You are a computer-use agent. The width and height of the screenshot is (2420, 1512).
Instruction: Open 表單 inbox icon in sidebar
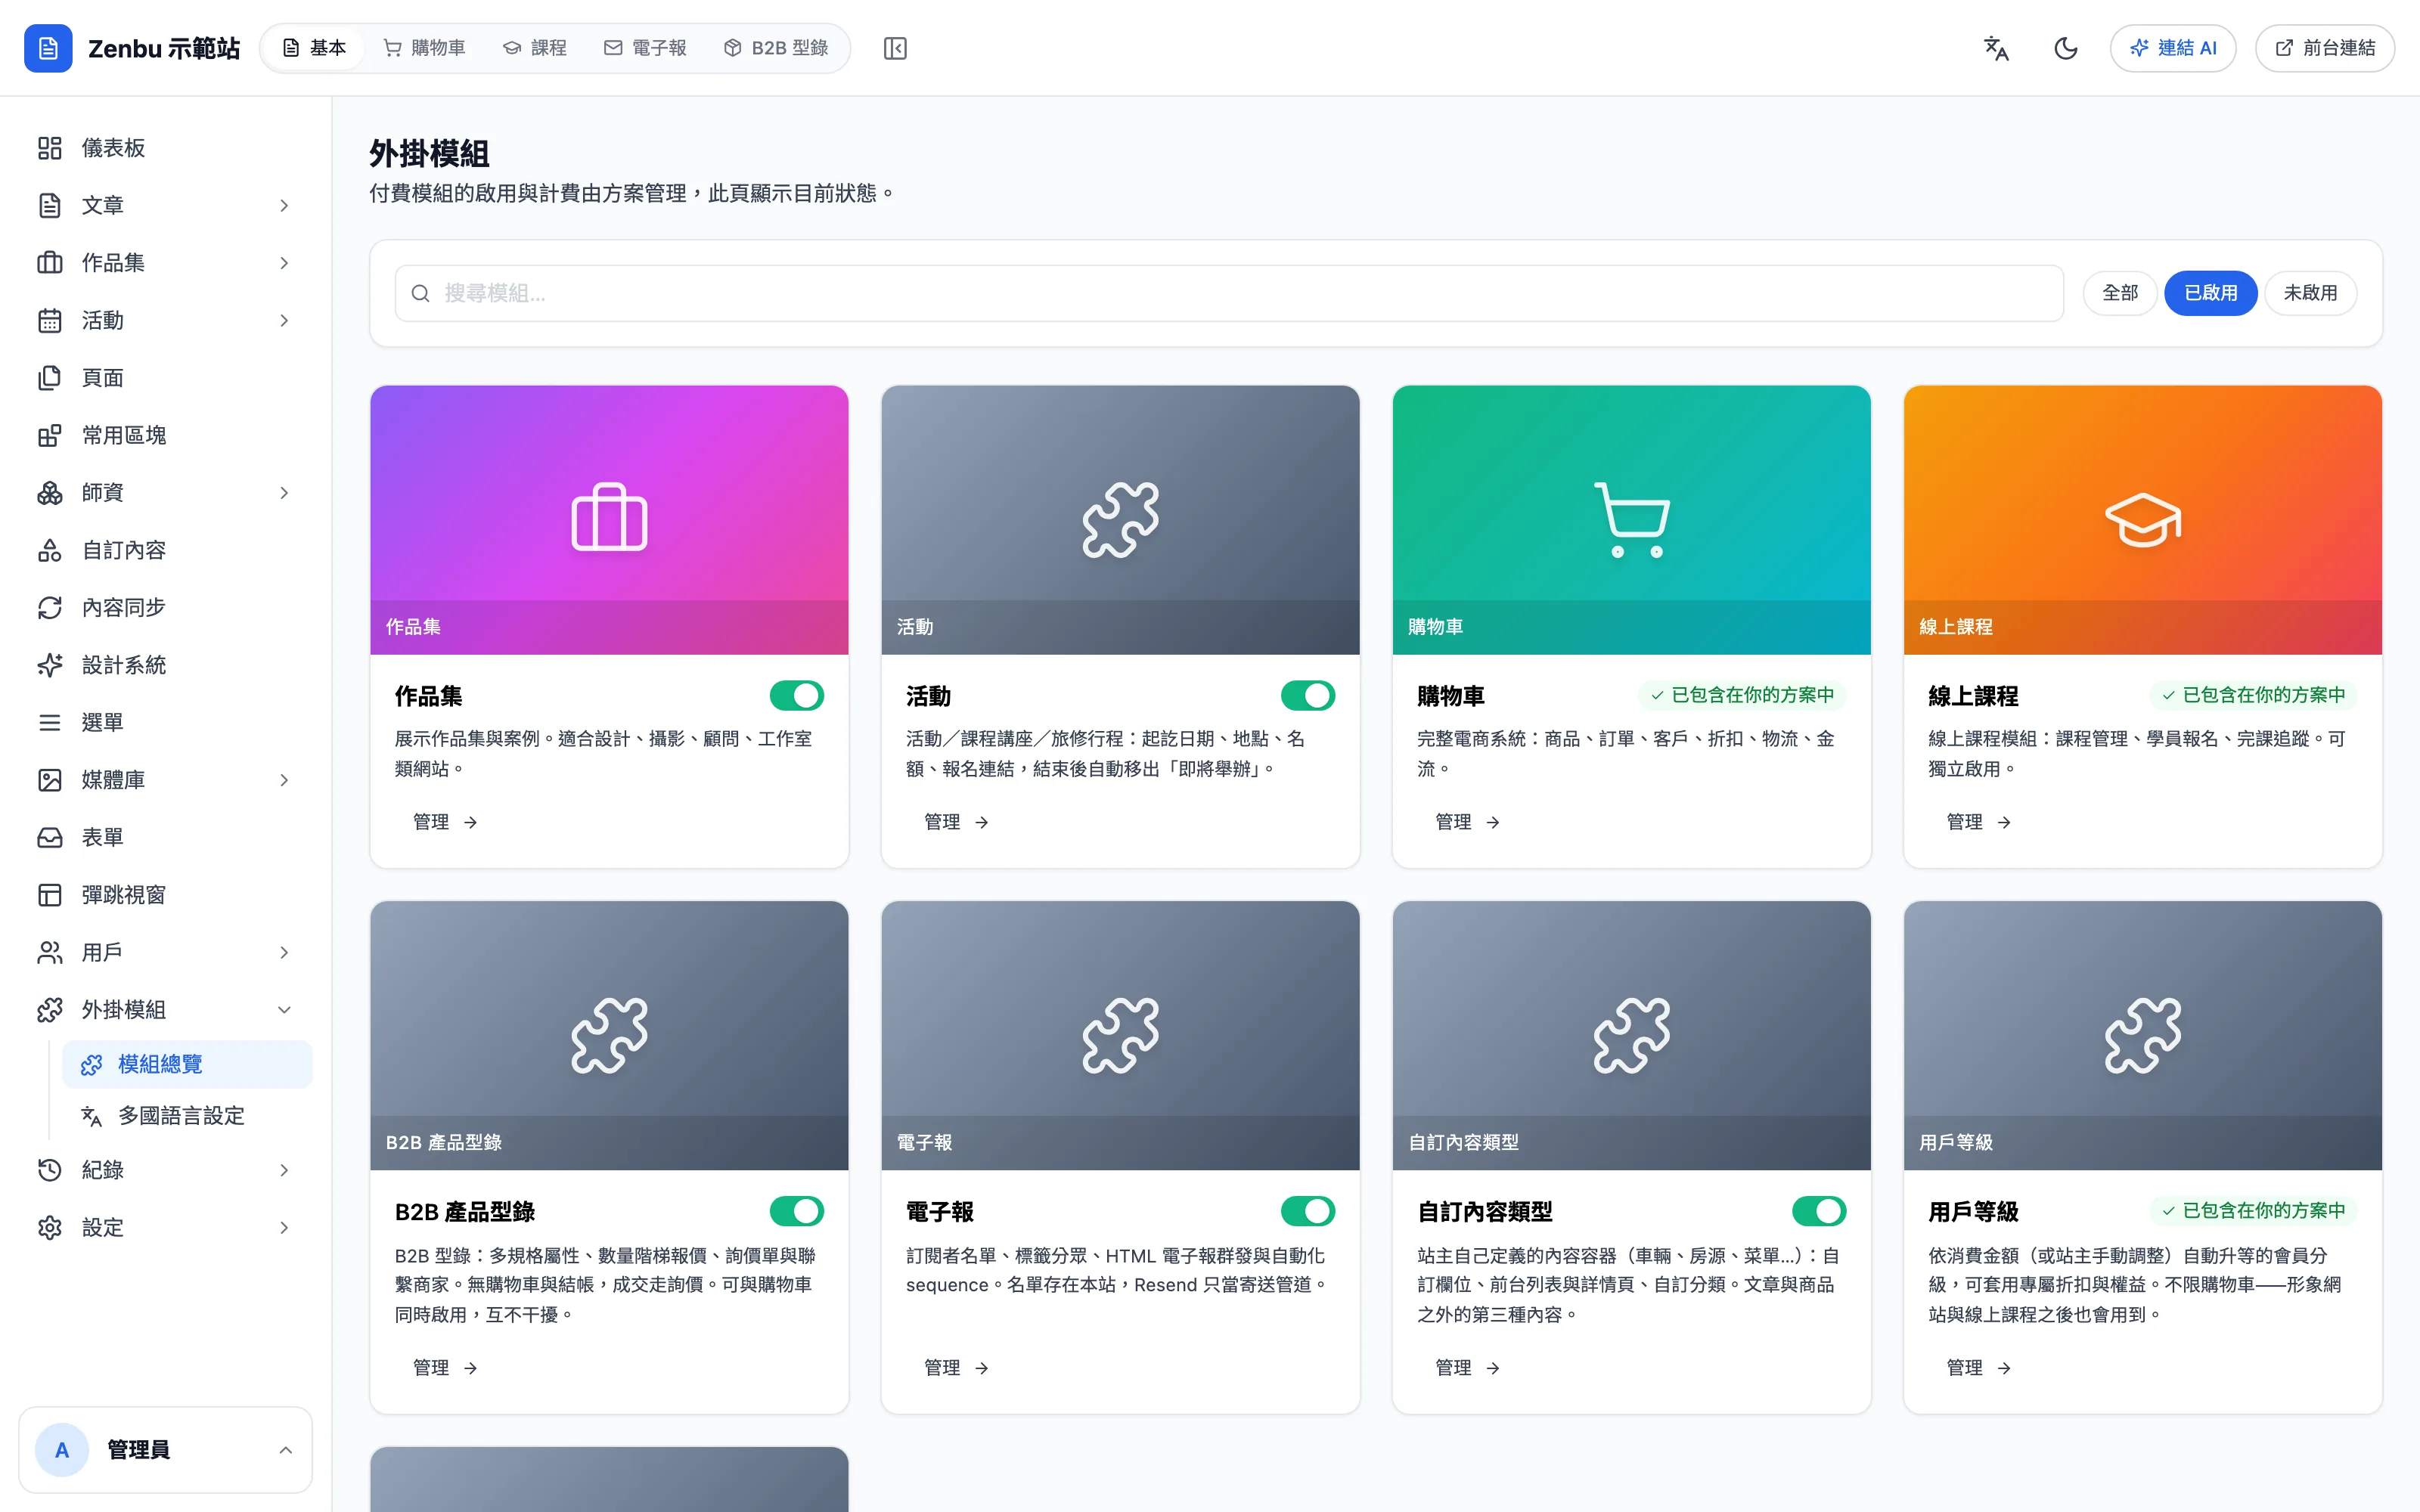coord(50,837)
